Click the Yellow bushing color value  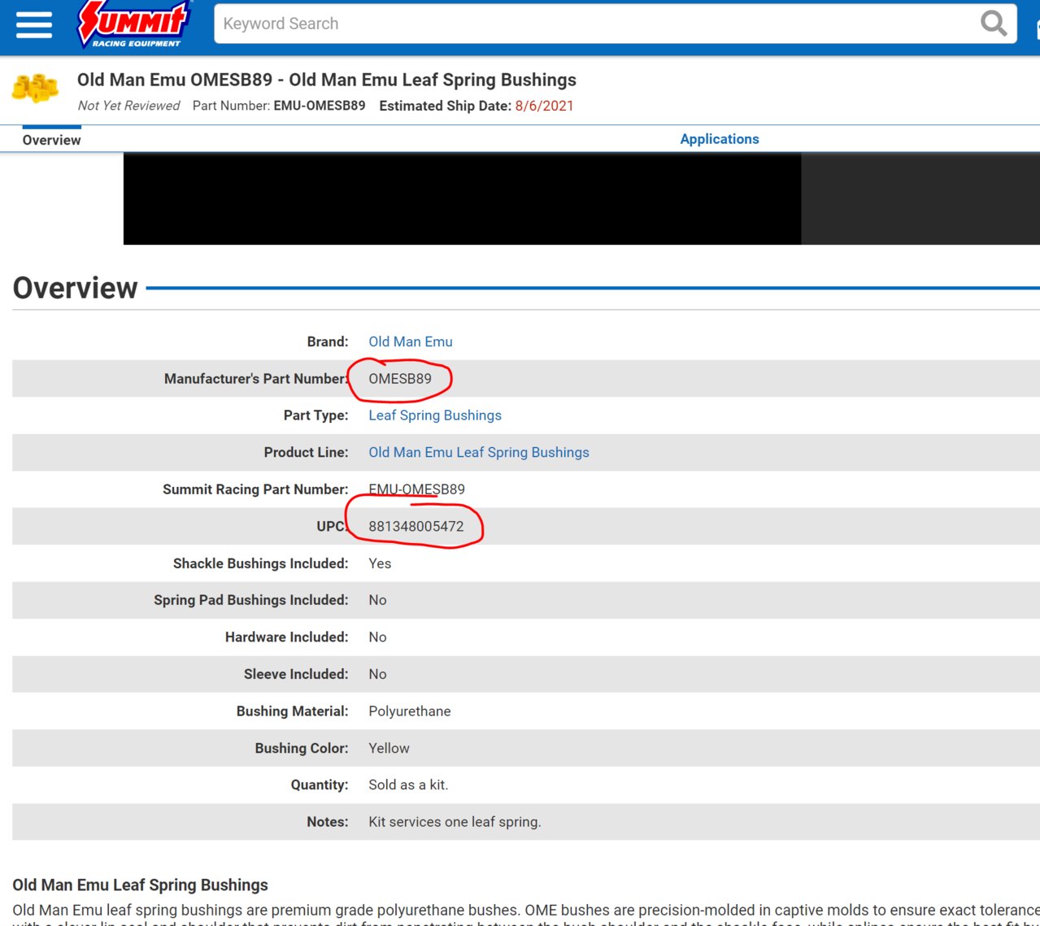[x=389, y=748]
